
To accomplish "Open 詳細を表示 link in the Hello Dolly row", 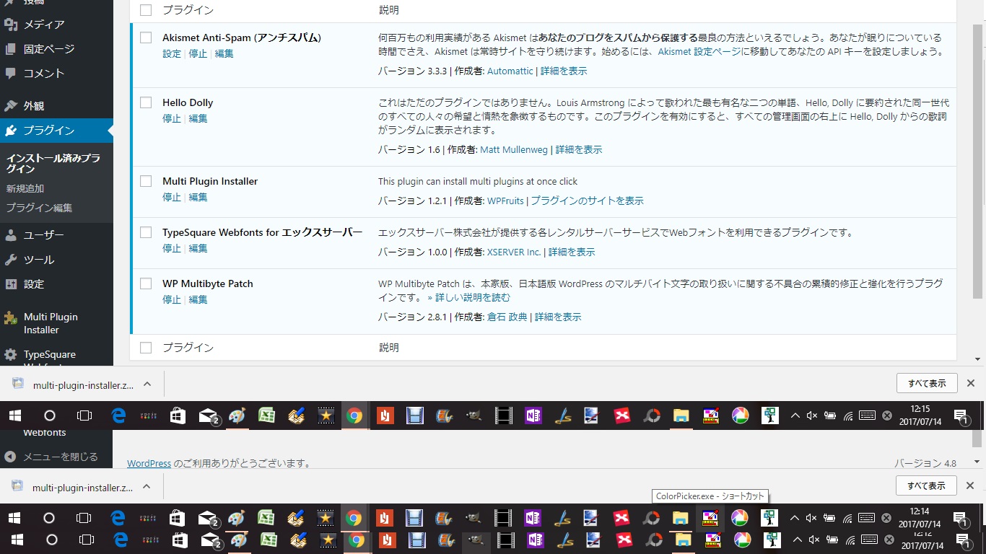I will pyautogui.click(x=579, y=149).
